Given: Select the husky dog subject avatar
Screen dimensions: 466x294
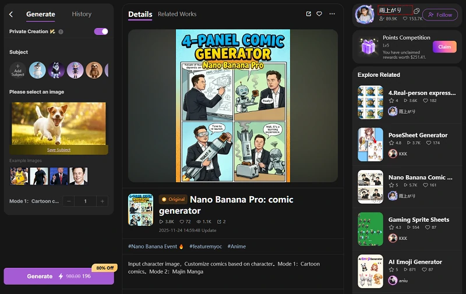Looking at the screenshot, I should click(x=56, y=70).
